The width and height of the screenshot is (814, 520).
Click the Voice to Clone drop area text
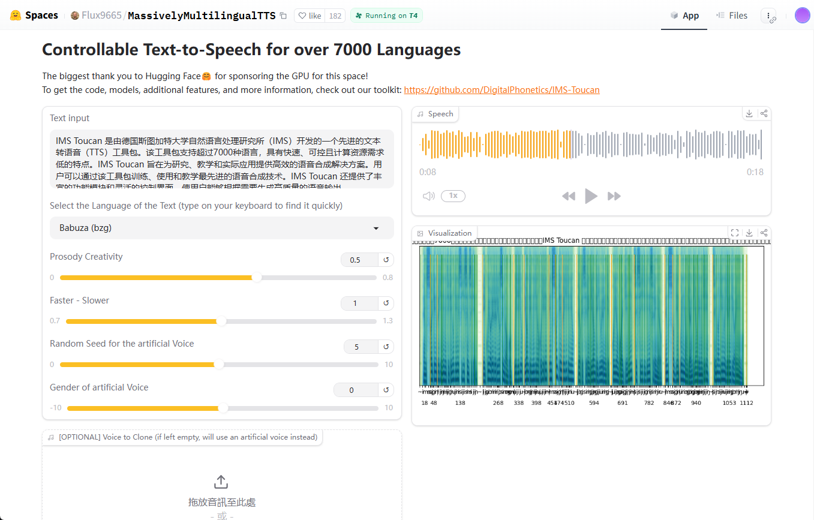222,502
